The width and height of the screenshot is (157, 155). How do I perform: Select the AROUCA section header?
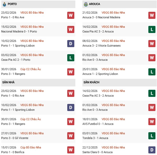pos(94,4)
